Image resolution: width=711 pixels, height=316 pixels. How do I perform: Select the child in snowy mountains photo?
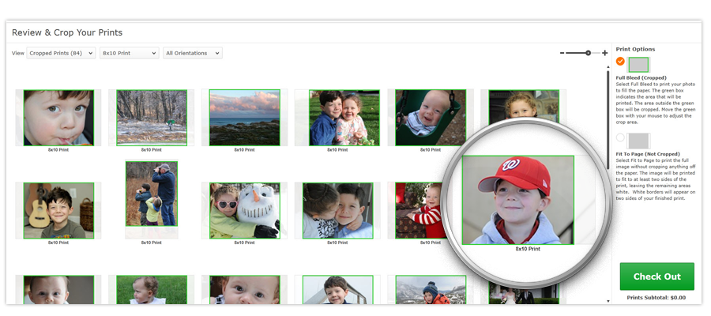431,290
